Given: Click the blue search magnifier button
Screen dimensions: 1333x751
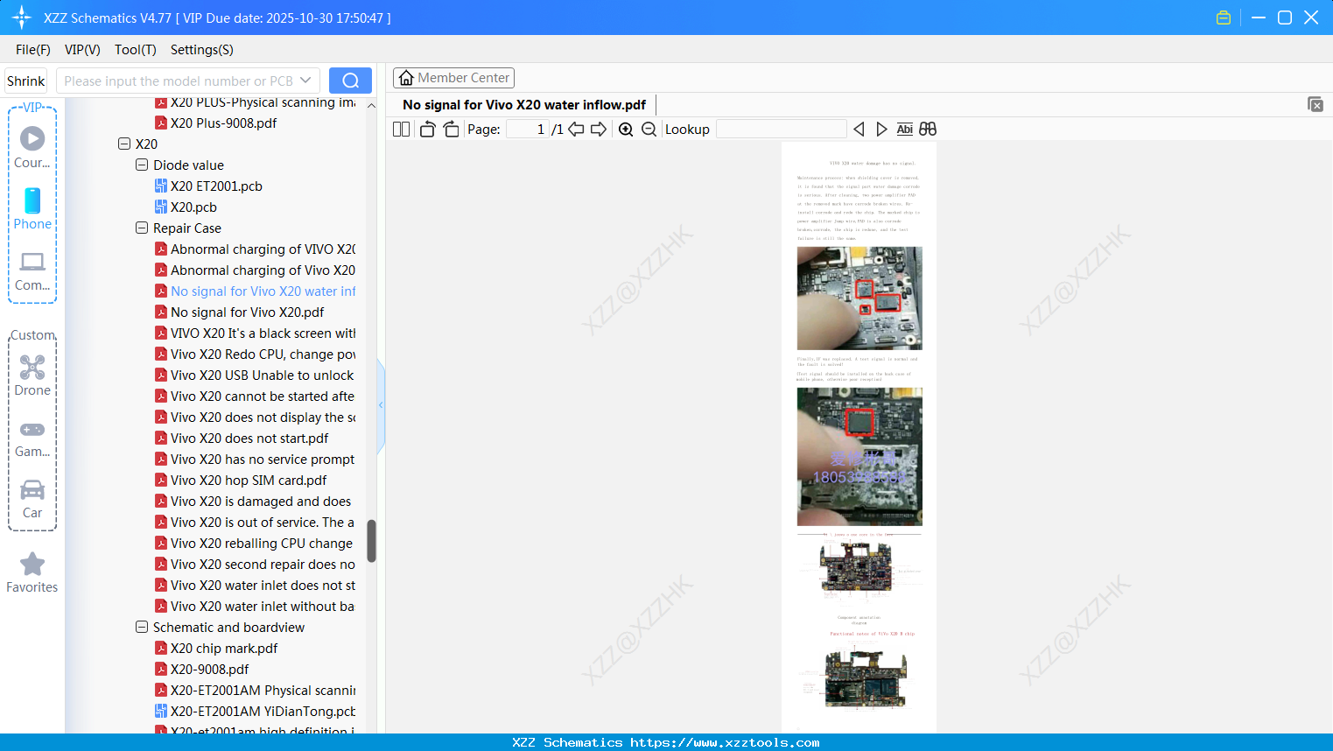Looking at the screenshot, I should tap(350, 81).
